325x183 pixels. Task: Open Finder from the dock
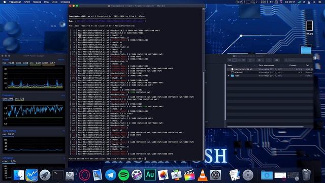19,175
